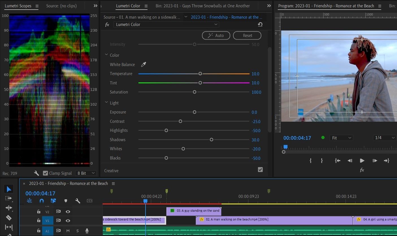Open the 1/4 playback resolution dropdown
The image size is (397, 236).
coord(385,138)
